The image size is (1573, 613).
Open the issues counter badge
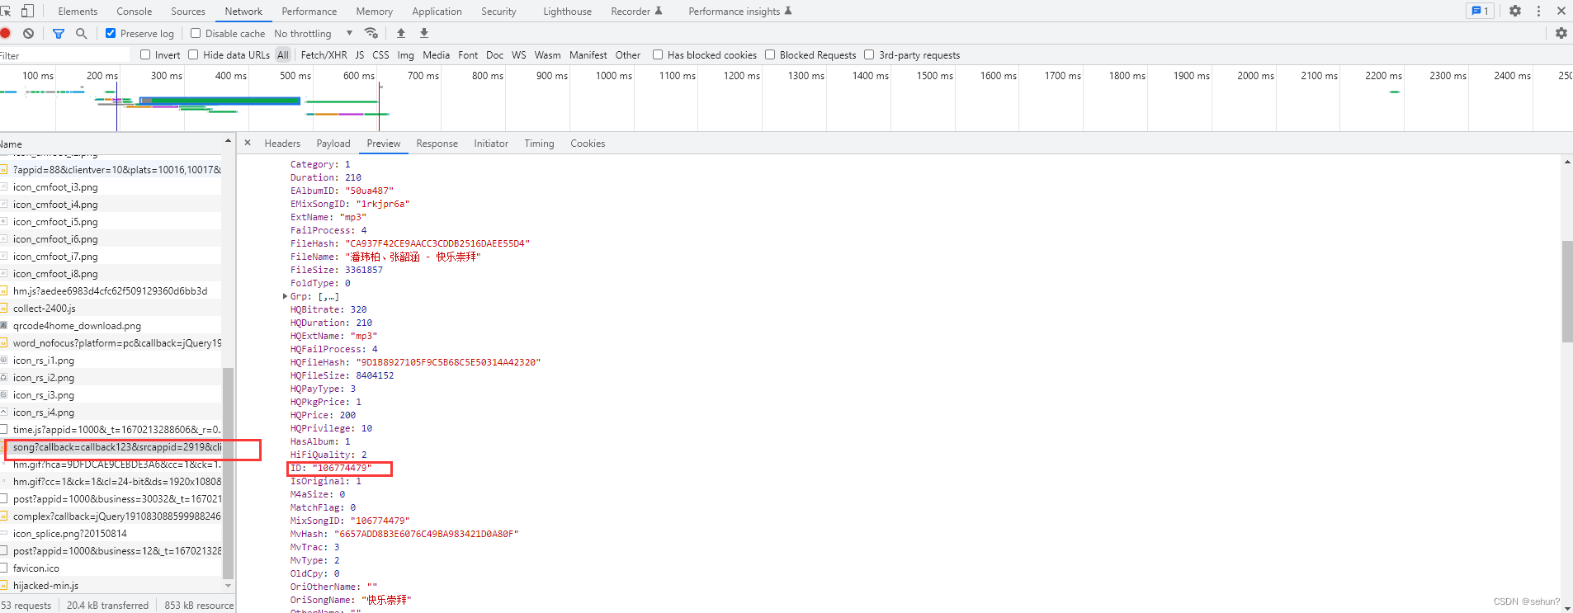(x=1481, y=11)
